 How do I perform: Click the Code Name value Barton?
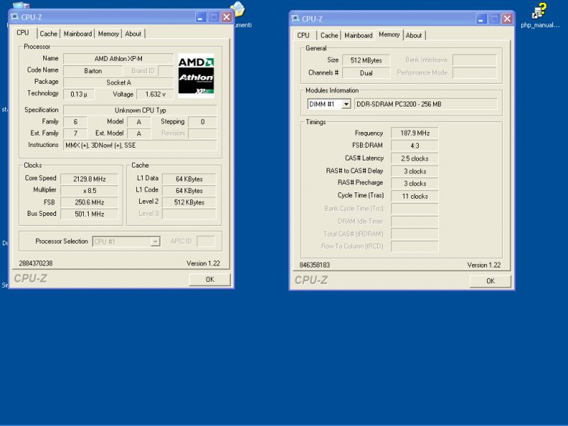93,70
